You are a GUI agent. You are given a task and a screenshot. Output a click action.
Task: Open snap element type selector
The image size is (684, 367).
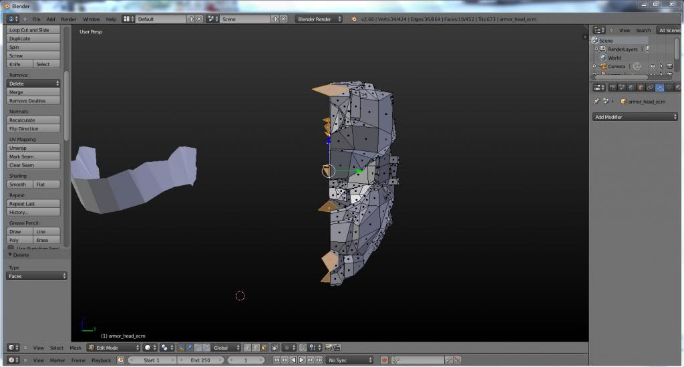[x=315, y=348]
